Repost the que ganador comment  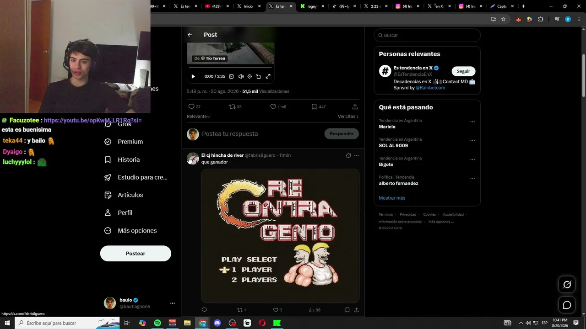pyautogui.click(x=241, y=310)
